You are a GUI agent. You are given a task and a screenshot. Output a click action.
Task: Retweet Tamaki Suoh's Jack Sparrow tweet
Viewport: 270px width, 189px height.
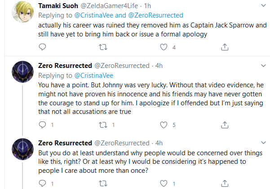pos(103,47)
